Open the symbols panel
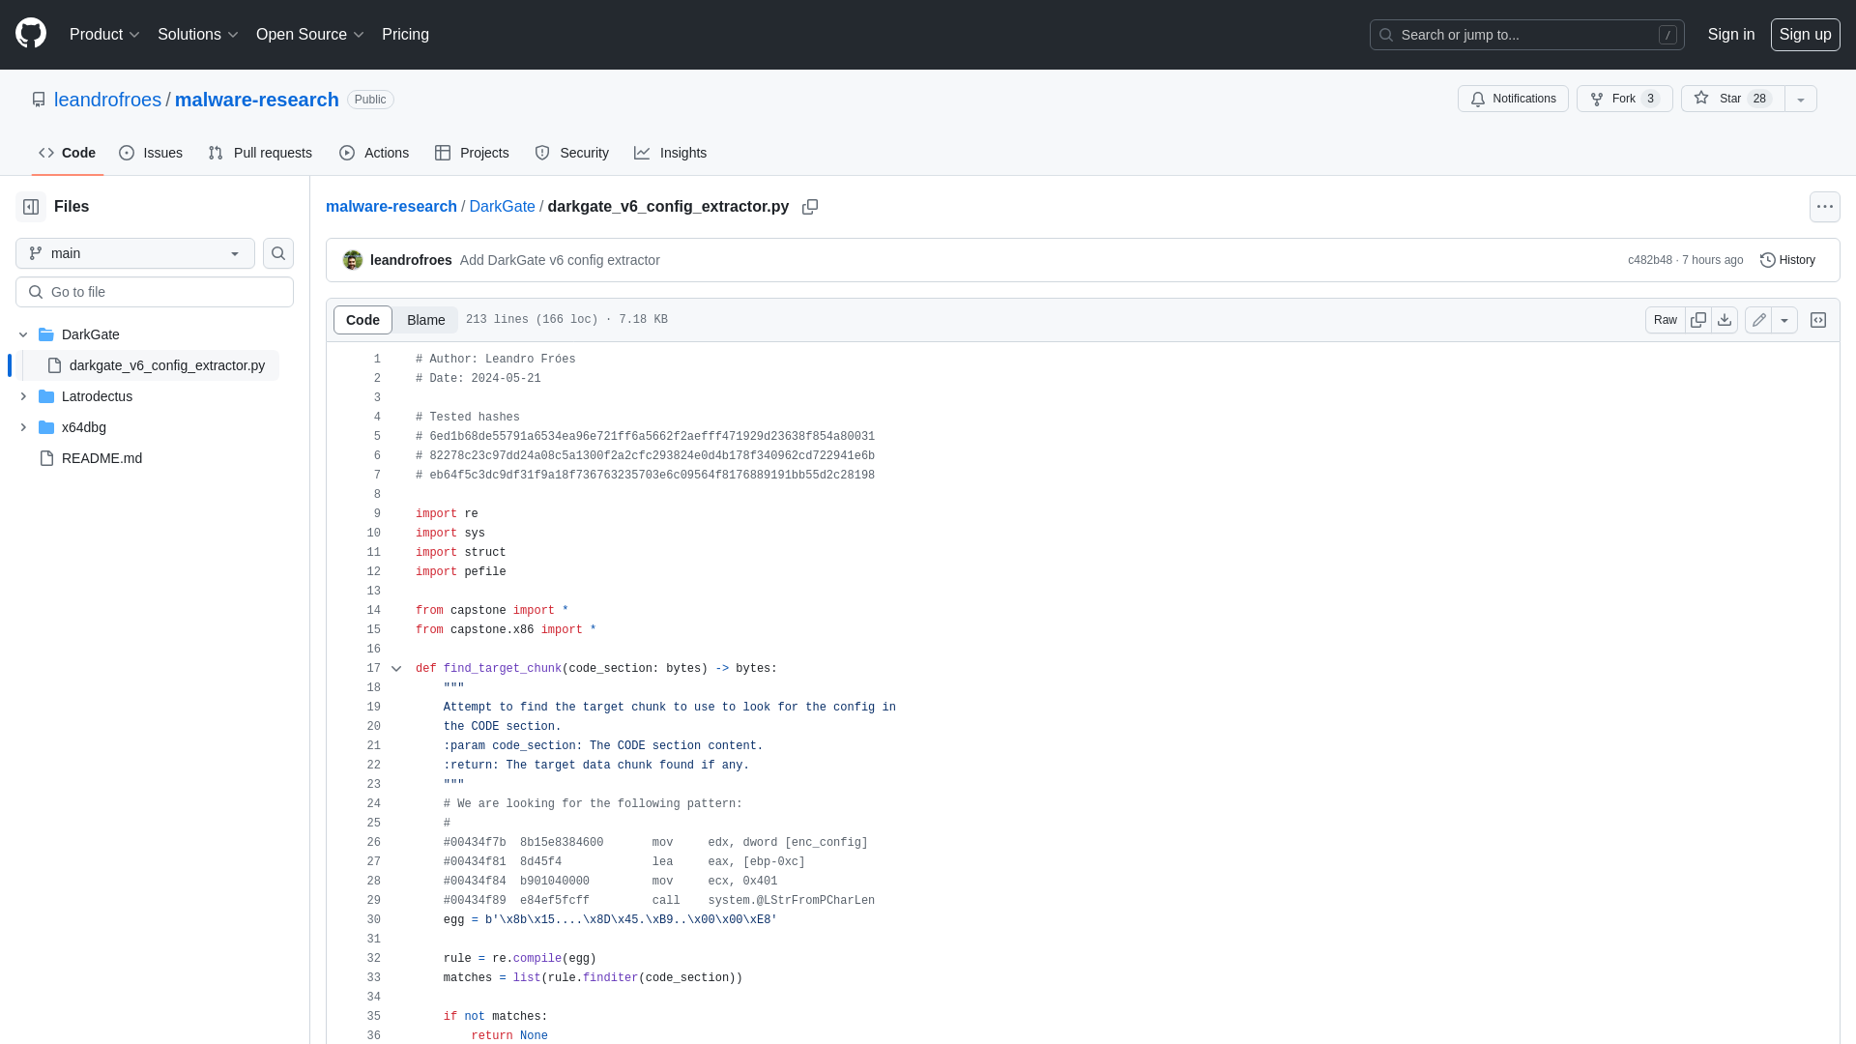 (x=1818, y=320)
